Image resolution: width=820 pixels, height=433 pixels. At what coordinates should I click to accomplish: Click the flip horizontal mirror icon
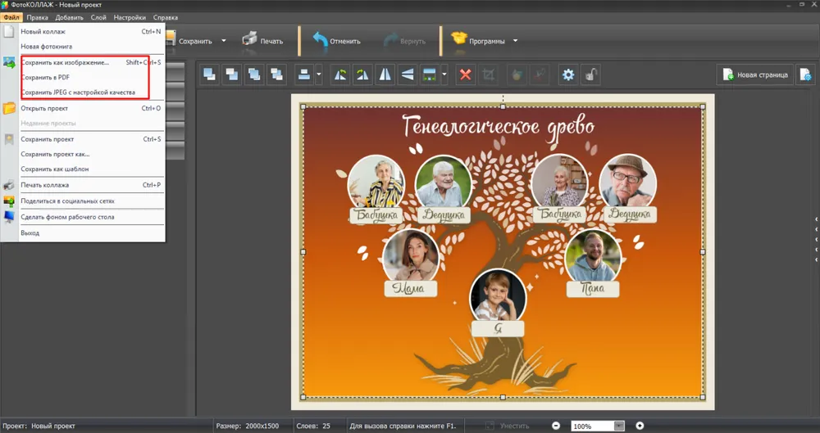385,75
